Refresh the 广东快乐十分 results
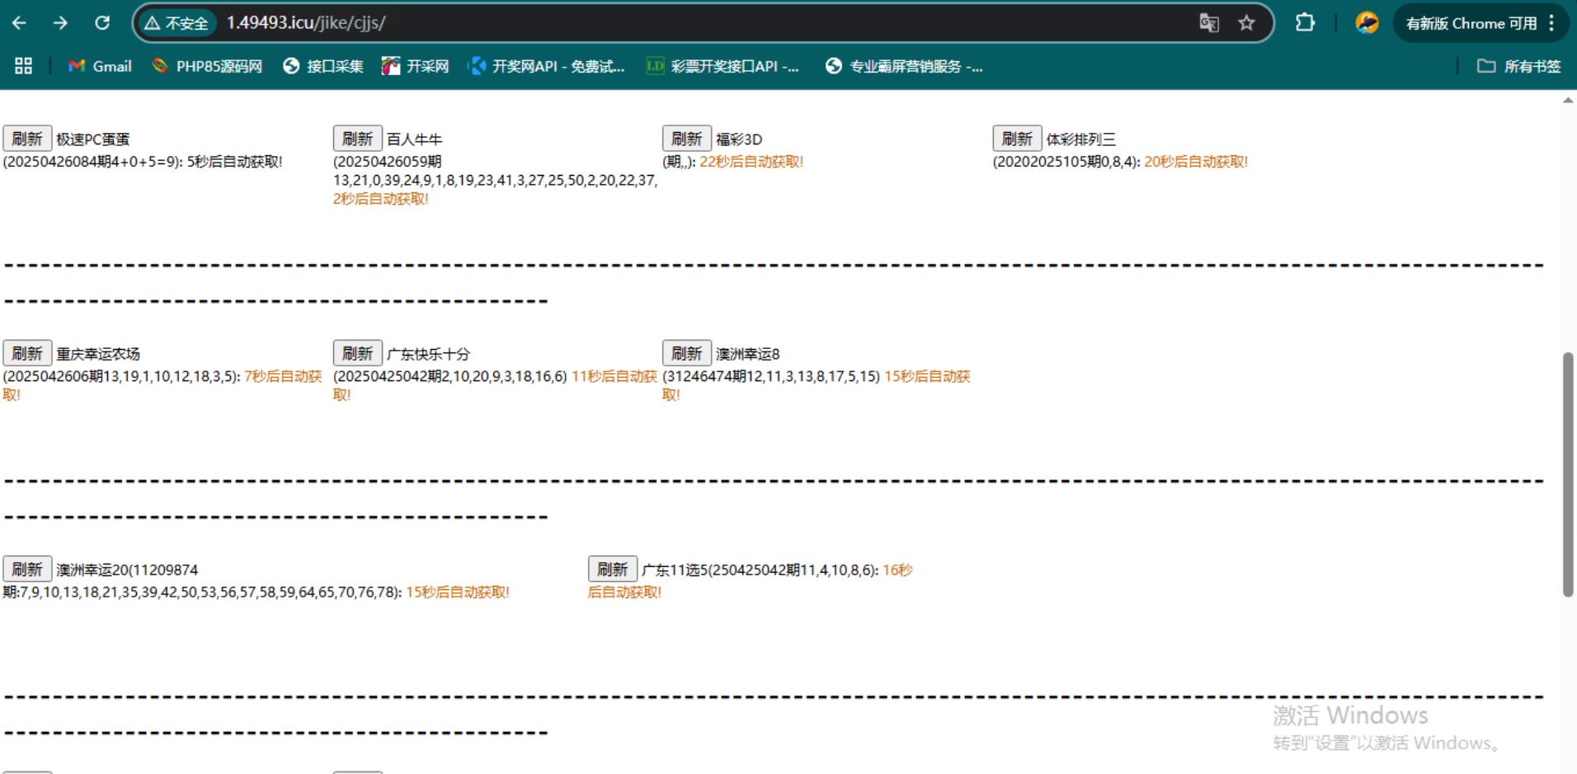1577x774 pixels. pyautogui.click(x=357, y=353)
